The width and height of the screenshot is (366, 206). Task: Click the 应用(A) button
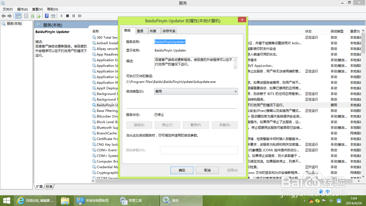232,170
